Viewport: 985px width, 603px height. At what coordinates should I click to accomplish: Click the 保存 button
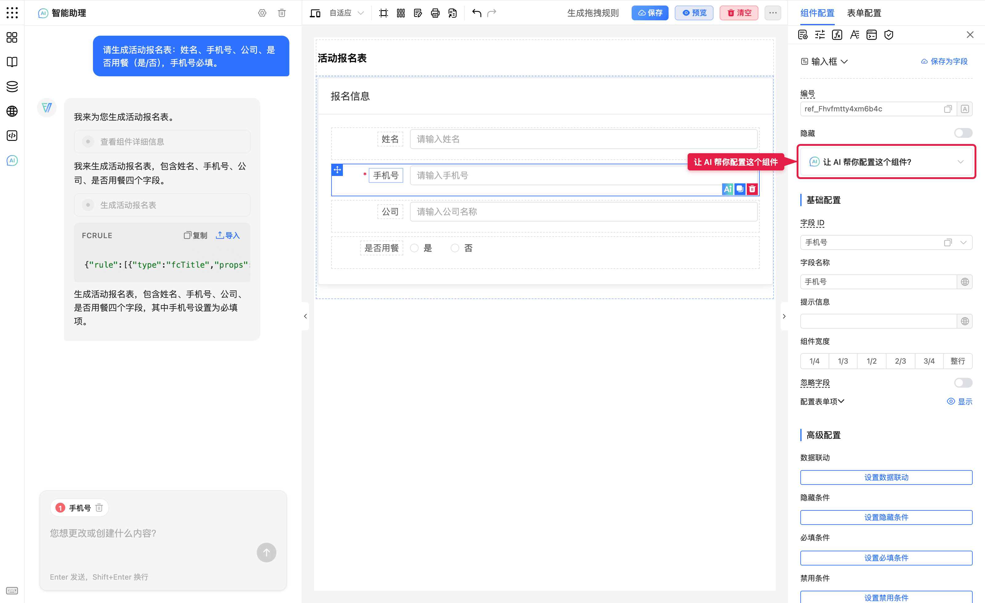[649, 13]
